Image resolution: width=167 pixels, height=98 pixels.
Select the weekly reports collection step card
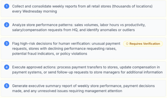[x=83, y=9]
